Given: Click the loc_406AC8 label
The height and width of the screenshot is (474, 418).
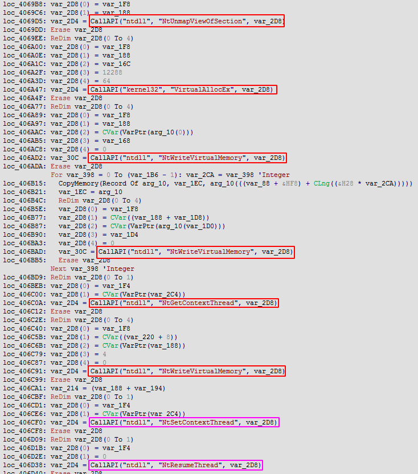Looking at the screenshot, I should 24,149.
